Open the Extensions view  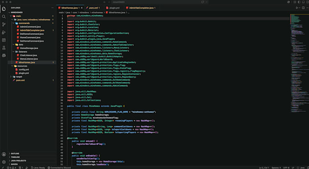pyautogui.click(x=4, y=40)
